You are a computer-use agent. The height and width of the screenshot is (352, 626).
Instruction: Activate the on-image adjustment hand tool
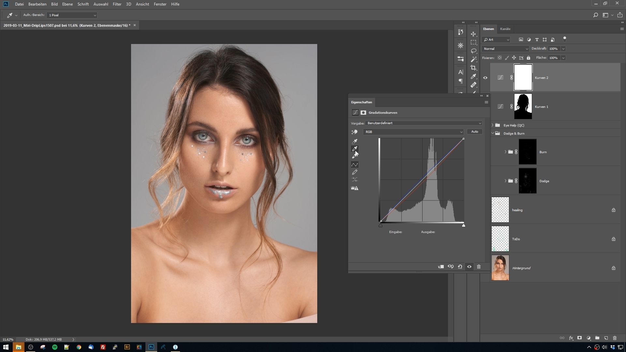[354, 132]
